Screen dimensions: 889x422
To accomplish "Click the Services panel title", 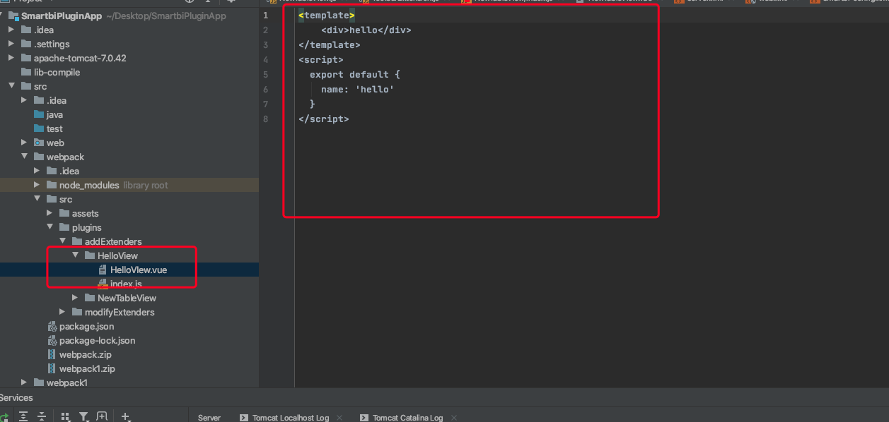I will [x=16, y=397].
